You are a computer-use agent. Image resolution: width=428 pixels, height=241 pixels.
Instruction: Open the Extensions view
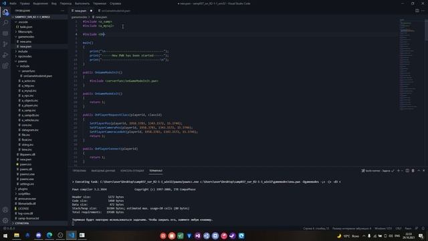coord(5,66)
